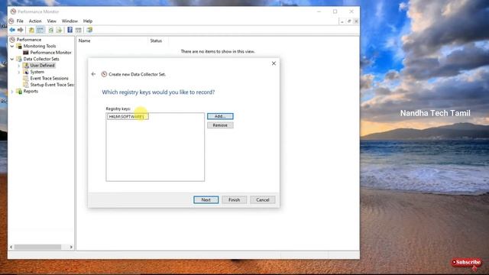489x275 pixels.
Task: Toggle the Show/Hide Console Tree toolbar icon
Action: 40,30
